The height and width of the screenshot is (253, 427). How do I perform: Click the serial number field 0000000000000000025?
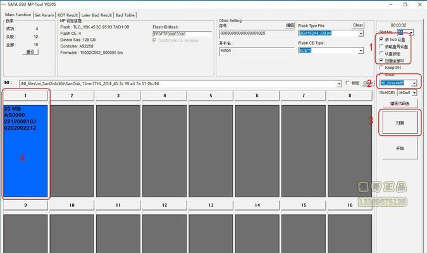257,34
